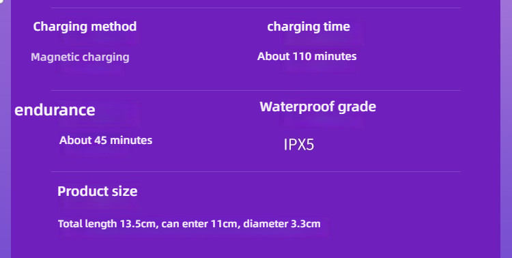Screen dimensions: 512x258
Task: Click the Waterproof grade heading
Action: tap(317, 106)
